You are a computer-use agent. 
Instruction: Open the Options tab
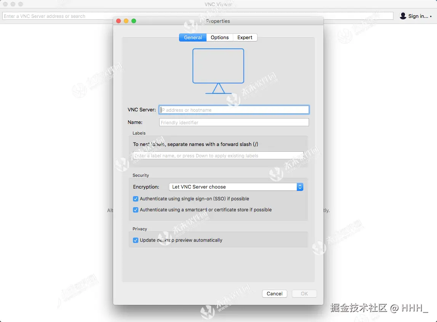(219, 38)
